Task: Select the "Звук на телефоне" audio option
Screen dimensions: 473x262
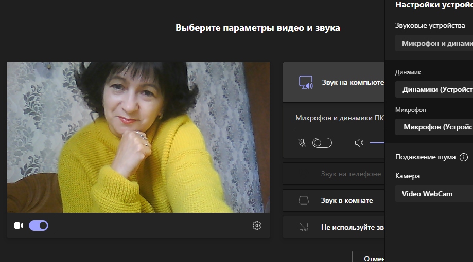Action: coord(351,174)
